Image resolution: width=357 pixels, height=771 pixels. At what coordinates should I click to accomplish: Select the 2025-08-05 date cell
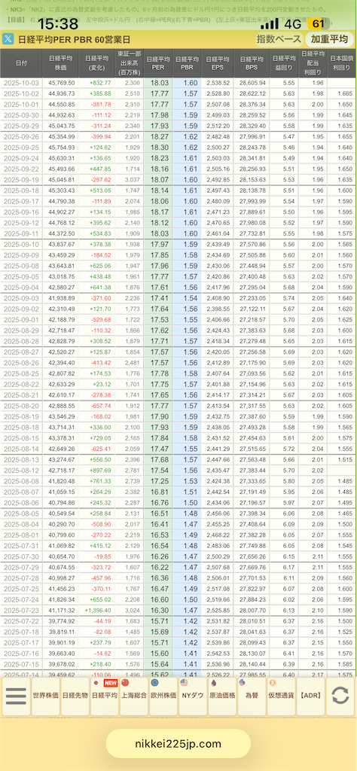coord(22,513)
